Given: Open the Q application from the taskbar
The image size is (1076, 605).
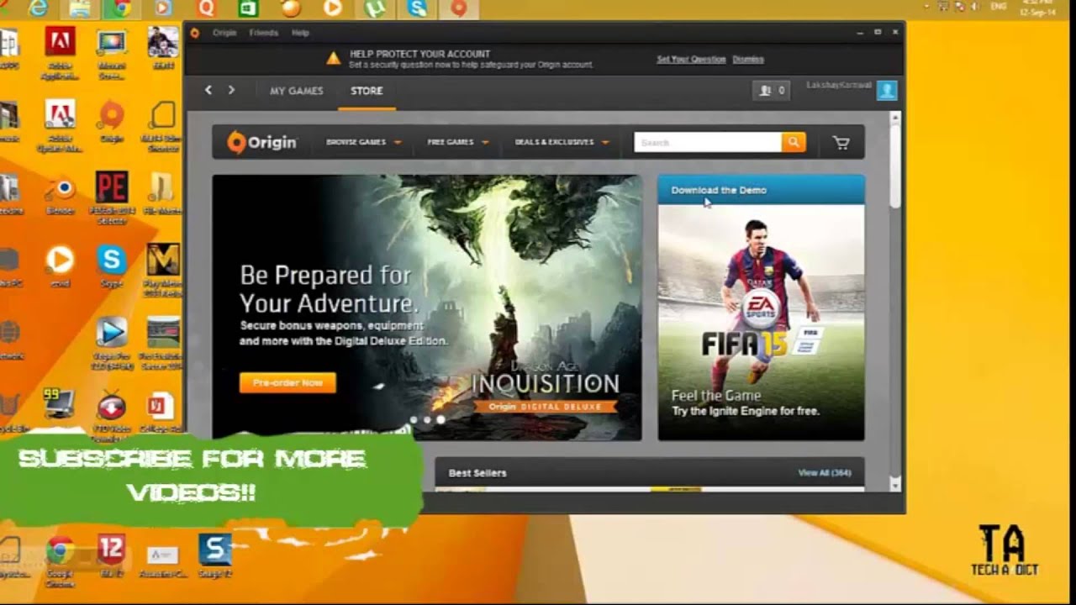Looking at the screenshot, I should [206, 8].
